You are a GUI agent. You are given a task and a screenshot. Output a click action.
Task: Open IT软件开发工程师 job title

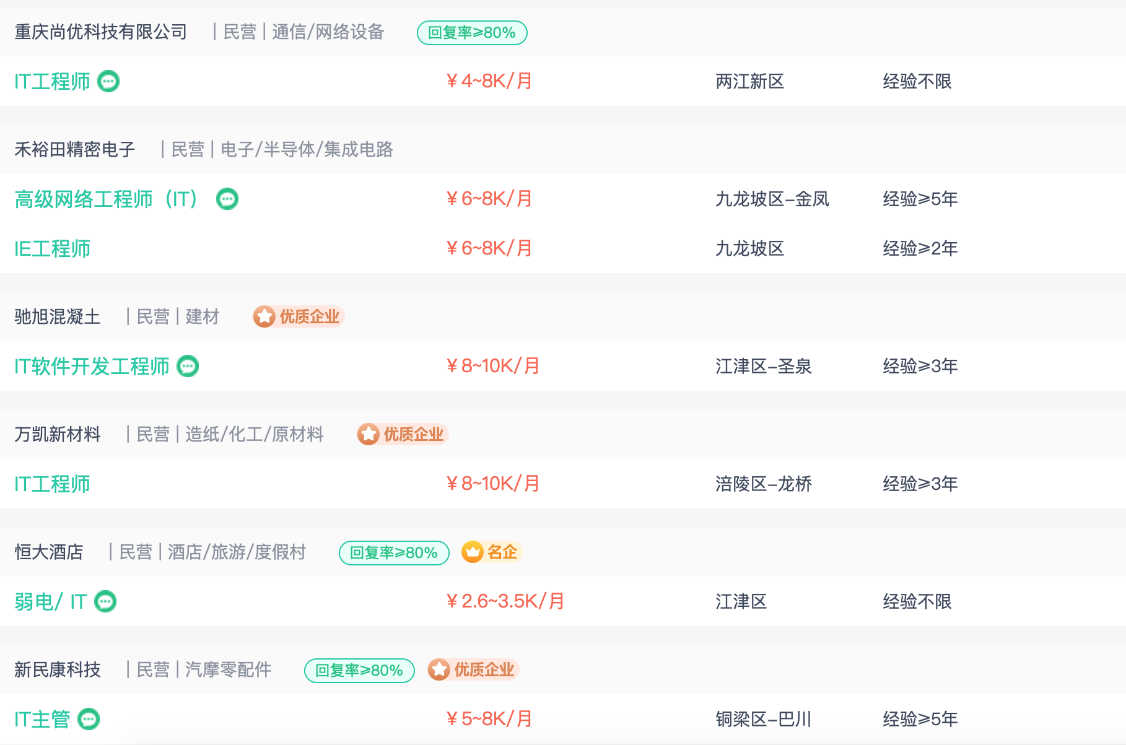point(92,366)
